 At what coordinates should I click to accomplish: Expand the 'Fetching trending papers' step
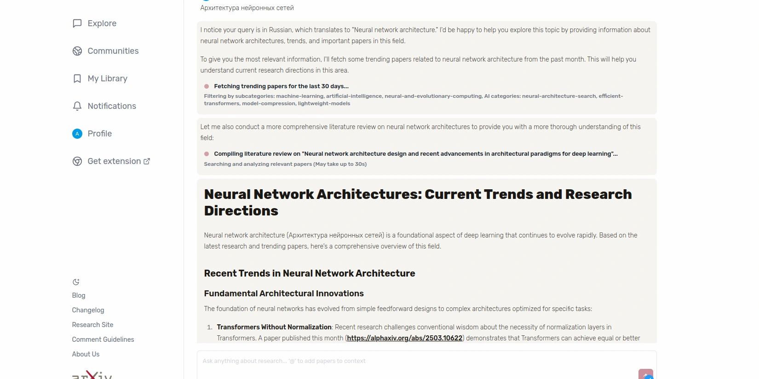[x=281, y=86]
